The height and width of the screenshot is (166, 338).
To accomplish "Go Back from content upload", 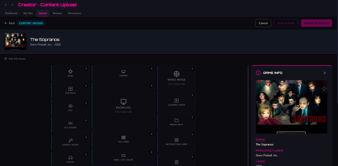I will pyautogui.click(x=10, y=23).
